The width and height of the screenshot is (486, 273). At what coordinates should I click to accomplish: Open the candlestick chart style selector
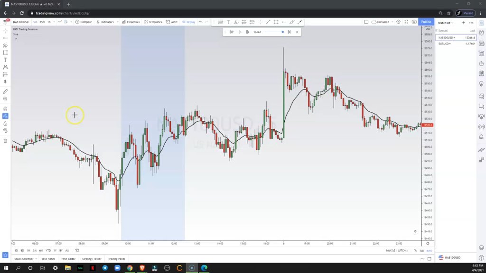click(x=65, y=22)
